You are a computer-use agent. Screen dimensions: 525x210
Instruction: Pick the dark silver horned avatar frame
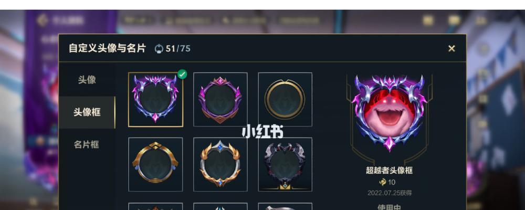pyautogui.click(x=285, y=164)
